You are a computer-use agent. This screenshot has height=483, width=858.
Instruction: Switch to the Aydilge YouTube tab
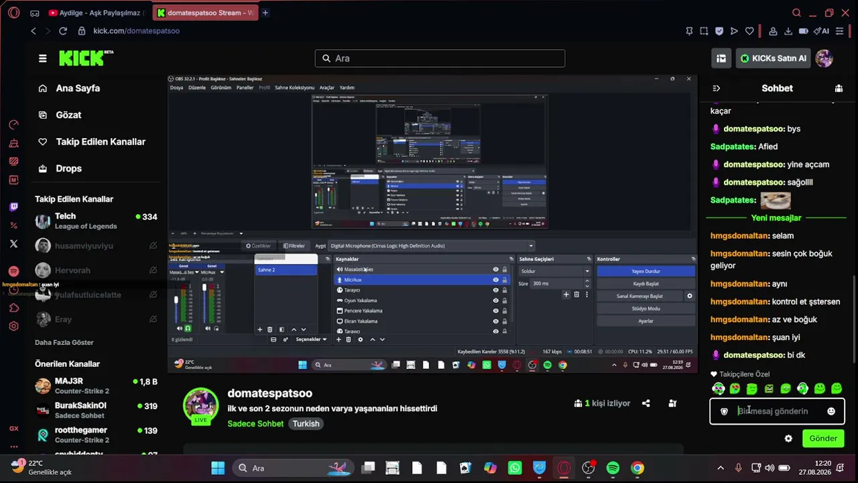(96, 13)
